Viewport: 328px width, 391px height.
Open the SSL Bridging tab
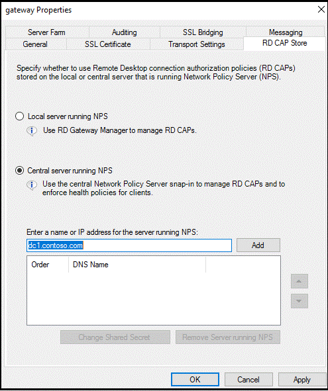click(x=203, y=32)
